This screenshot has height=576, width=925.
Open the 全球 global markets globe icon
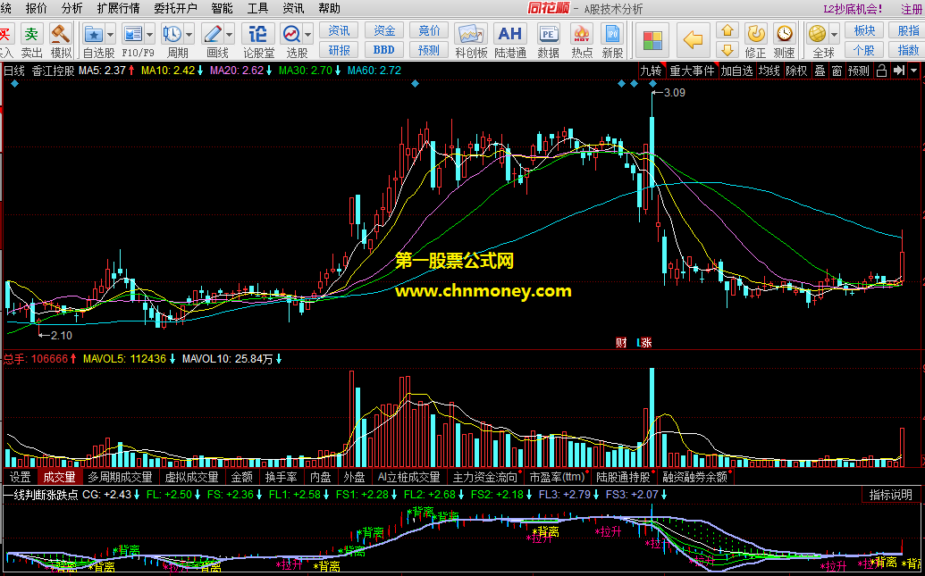pyautogui.click(x=817, y=34)
